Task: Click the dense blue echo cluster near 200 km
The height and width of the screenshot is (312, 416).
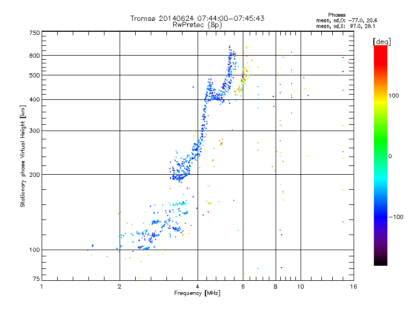Action: click(180, 171)
